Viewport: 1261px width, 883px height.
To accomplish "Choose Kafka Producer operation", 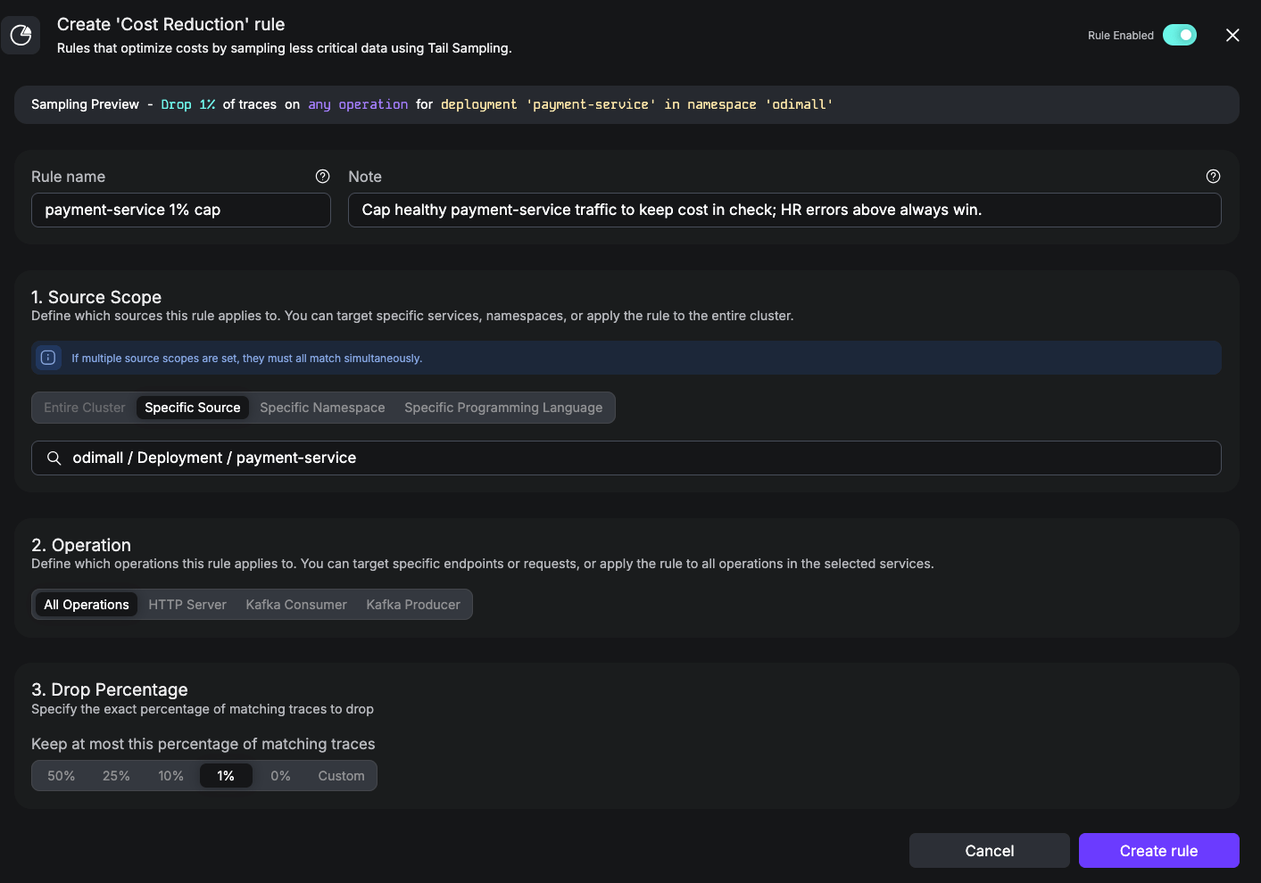I will click(413, 605).
